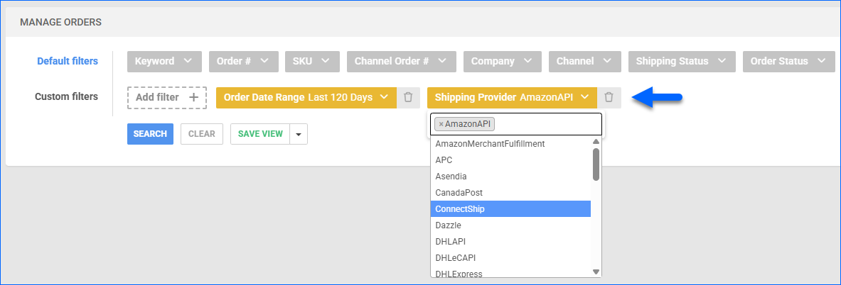Click the plus icon in Add filter
This screenshot has height=285, width=841.
coord(193,97)
